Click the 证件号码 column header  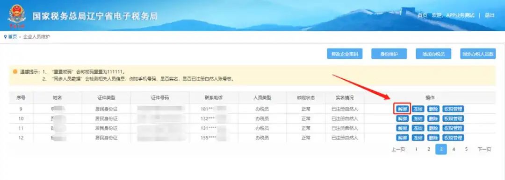[160, 98]
